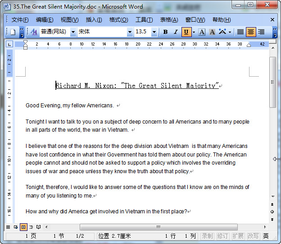
Task: Toggle 改写 overtype mode in status bar
Action: [253, 236]
